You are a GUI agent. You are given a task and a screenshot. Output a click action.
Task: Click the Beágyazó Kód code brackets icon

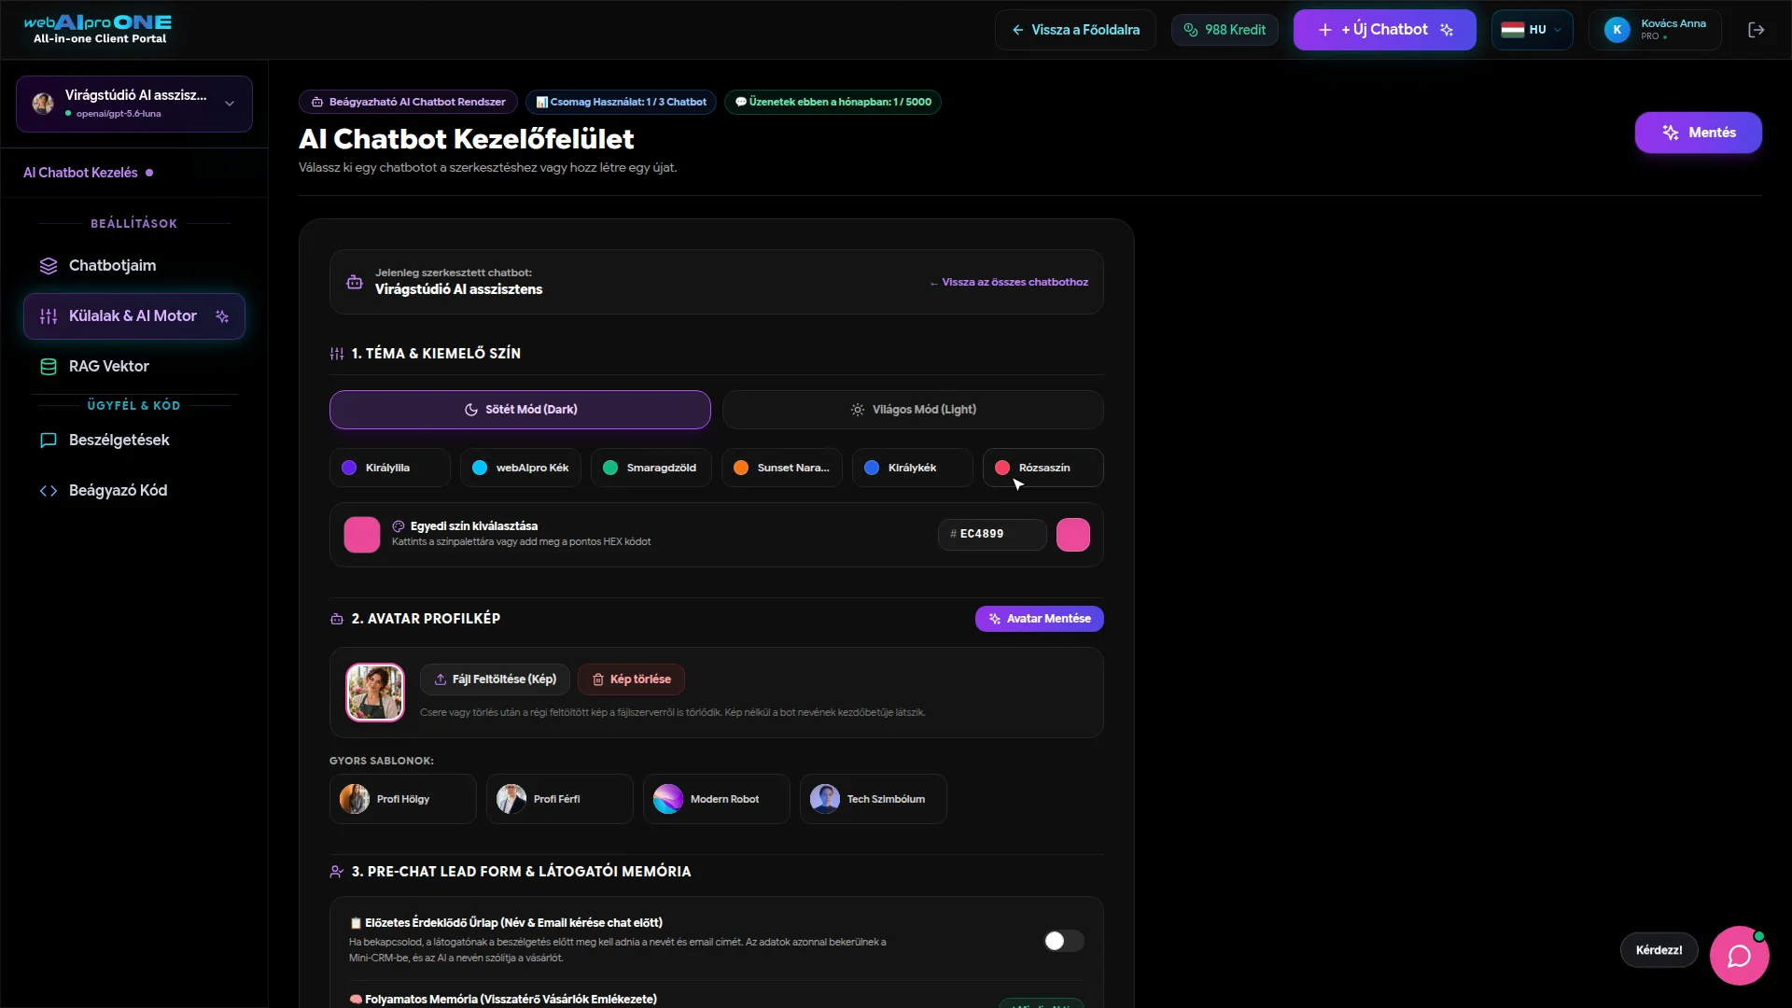(x=49, y=491)
